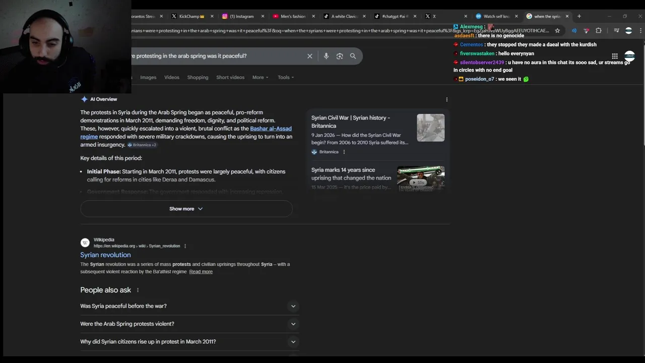The height and width of the screenshot is (363, 645).
Task: Bookmark this page with the star icon
Action: 557,31
